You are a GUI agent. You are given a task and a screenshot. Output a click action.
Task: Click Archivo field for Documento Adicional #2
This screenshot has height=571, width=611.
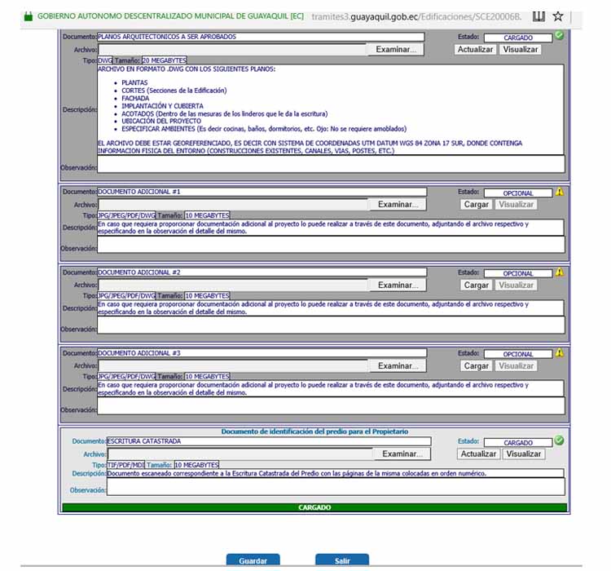[x=234, y=285]
